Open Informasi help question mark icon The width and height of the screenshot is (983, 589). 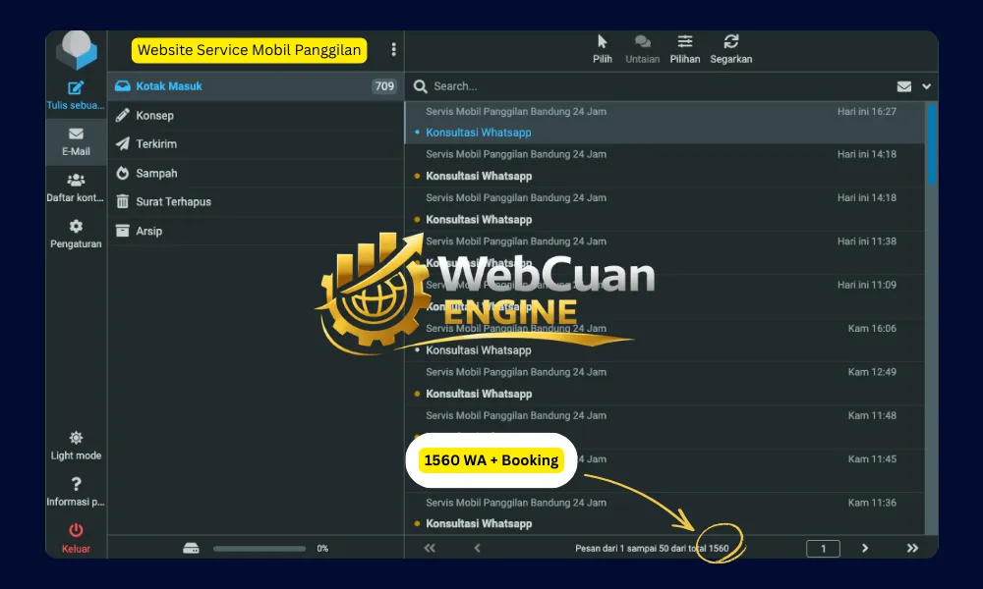76,485
